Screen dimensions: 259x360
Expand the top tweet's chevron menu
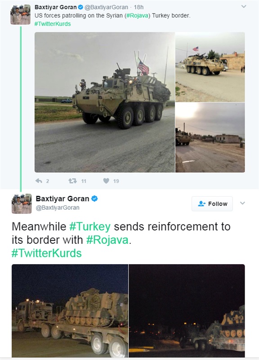coord(244,6)
